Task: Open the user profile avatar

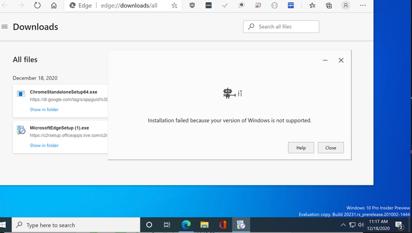Action: [x=345, y=5]
